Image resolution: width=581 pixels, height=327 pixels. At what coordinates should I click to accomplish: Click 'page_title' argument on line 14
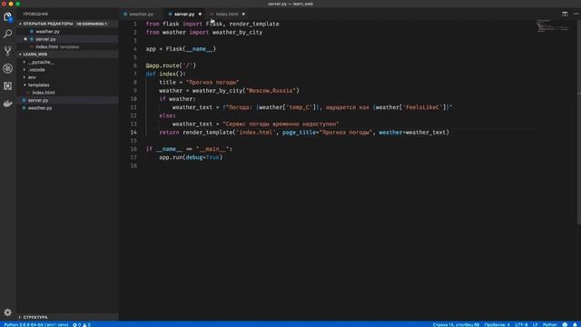click(x=299, y=133)
